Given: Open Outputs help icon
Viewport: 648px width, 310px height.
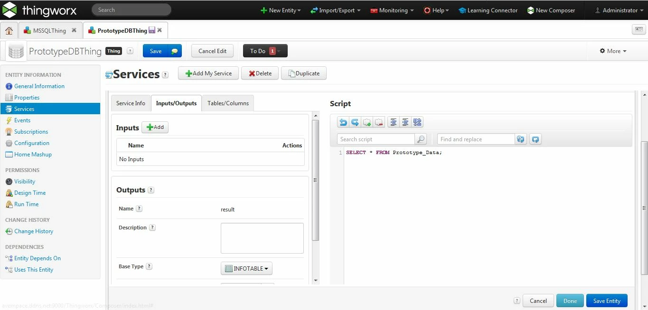Looking at the screenshot, I should tap(151, 190).
